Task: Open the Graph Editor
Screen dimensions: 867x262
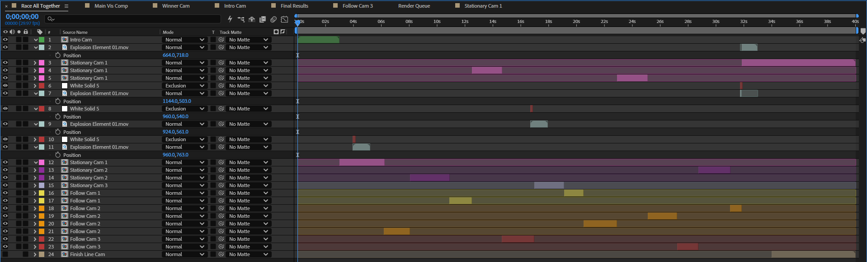Action: (284, 19)
